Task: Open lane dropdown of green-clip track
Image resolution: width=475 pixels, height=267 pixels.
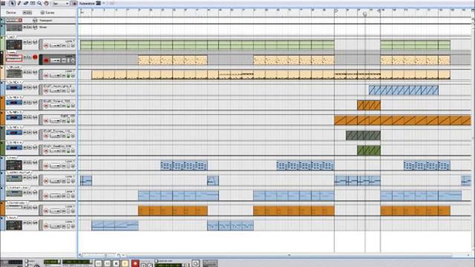Action: [55, 45]
